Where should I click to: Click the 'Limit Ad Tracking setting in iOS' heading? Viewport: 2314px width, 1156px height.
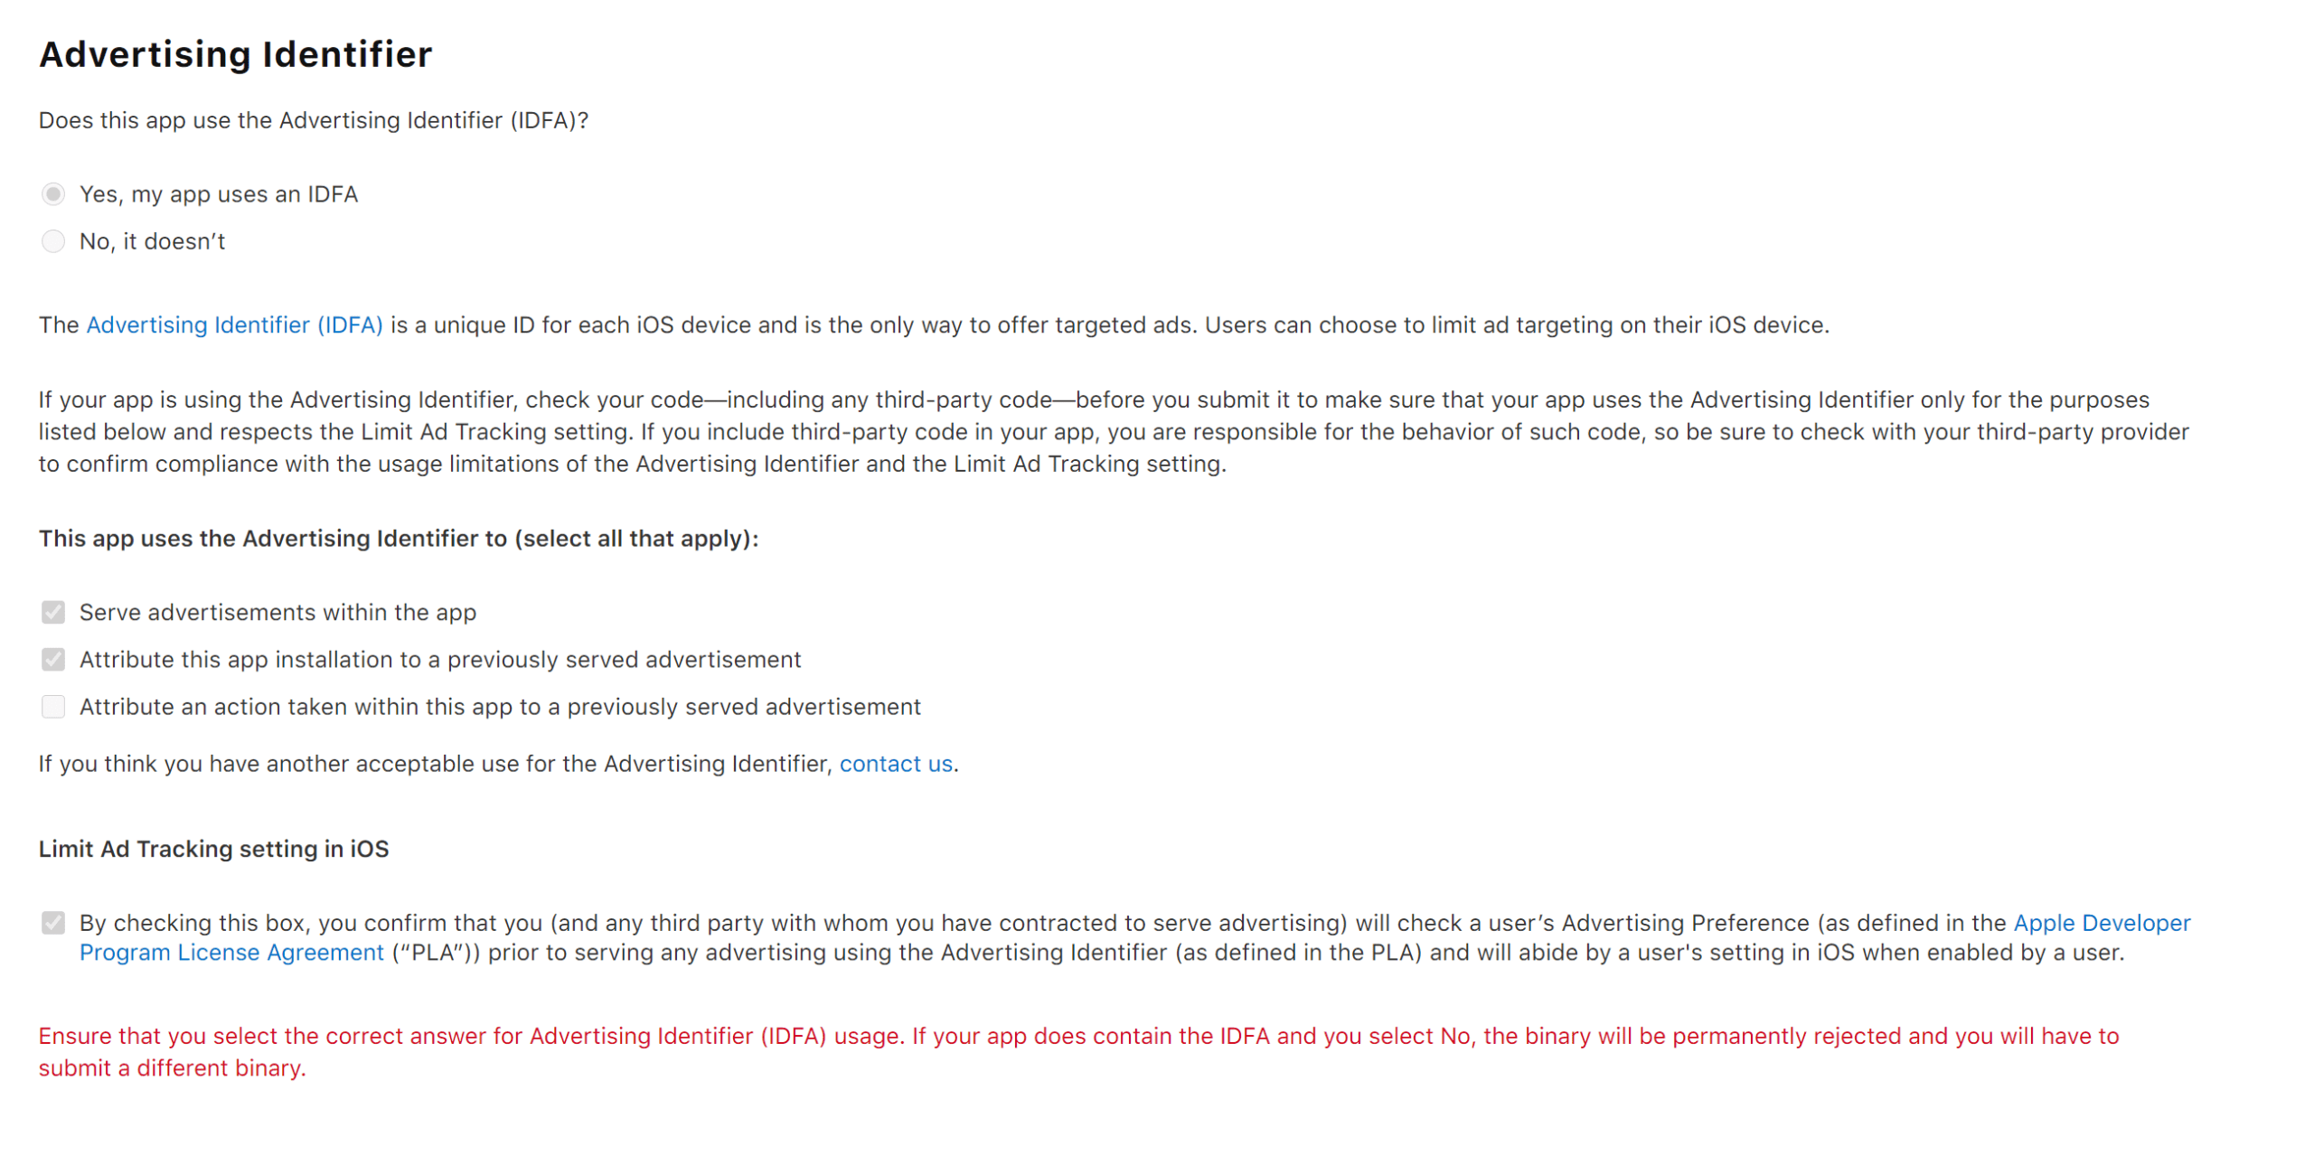pyautogui.click(x=213, y=850)
